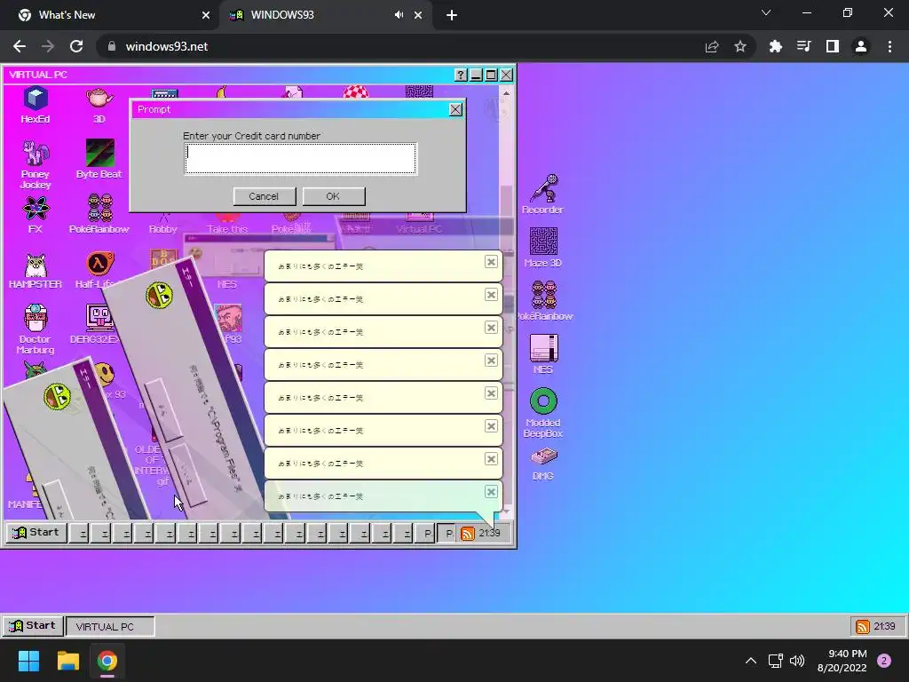Launch PokéRainbow inside Virtual PC window
909x682 pixels.
tap(99, 213)
